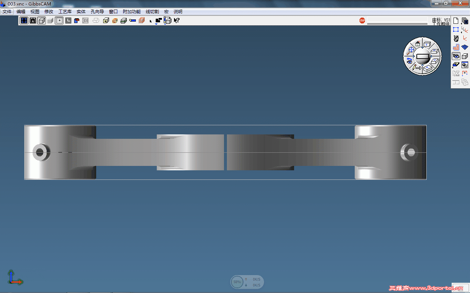The height and width of the screenshot is (293, 470).
Task: Open the 窗口 menu
Action: coord(113,12)
